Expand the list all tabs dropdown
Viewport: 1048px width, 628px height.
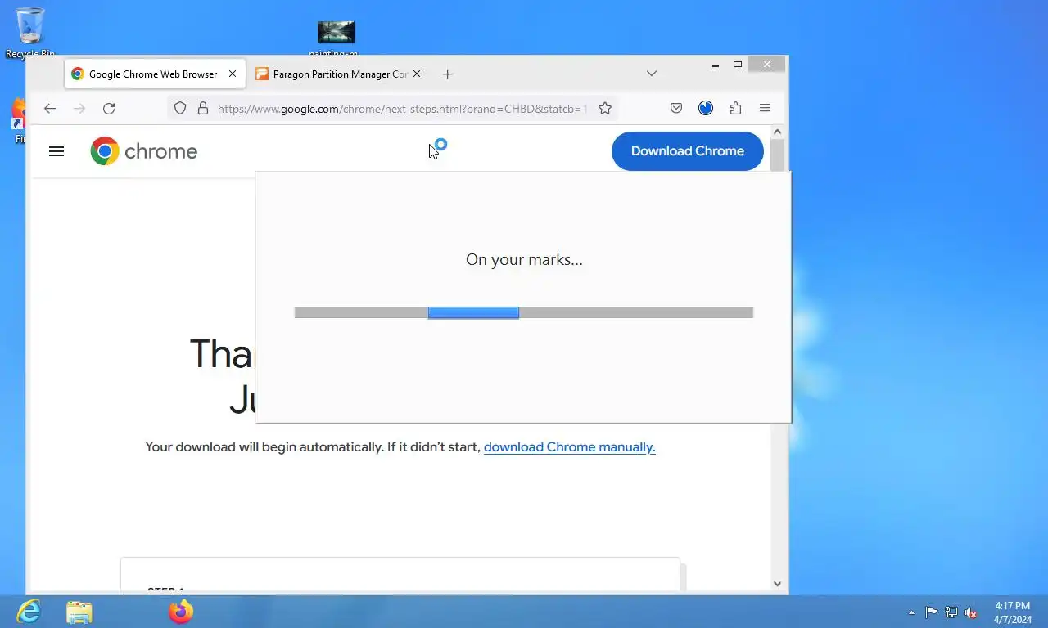(652, 74)
